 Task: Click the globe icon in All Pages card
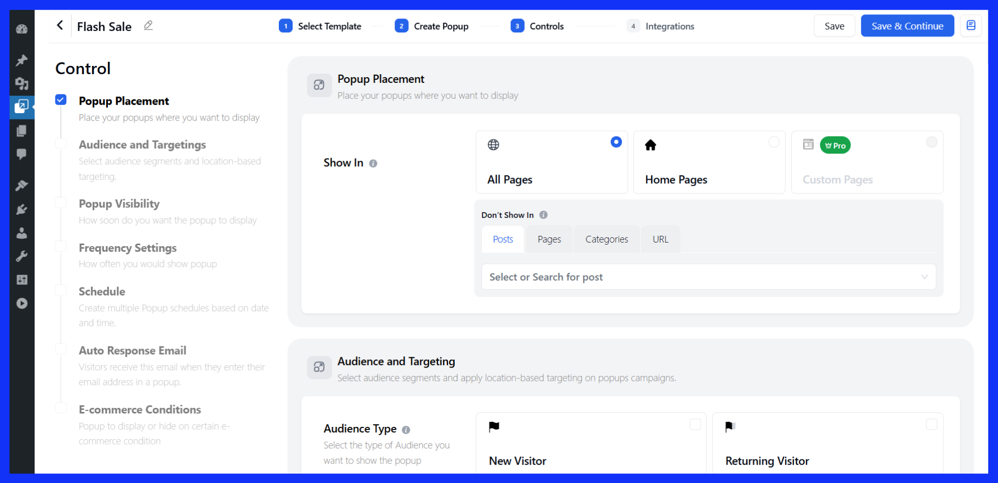[493, 145]
